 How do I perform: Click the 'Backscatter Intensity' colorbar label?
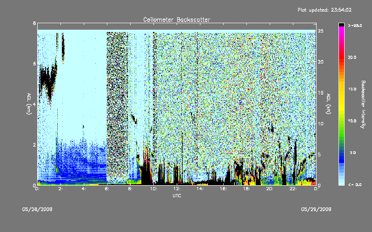[x=363, y=104]
